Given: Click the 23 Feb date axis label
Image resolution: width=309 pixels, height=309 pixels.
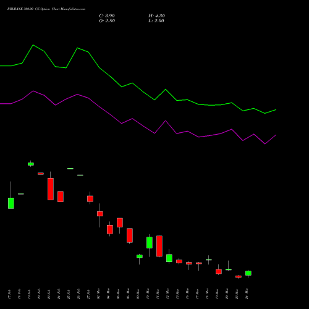Looking at the screenshot, I should 49,294.
